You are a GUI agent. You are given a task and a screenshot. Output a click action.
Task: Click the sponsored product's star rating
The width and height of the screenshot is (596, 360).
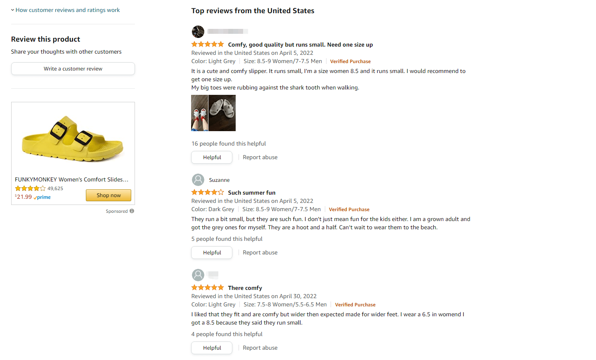point(30,188)
